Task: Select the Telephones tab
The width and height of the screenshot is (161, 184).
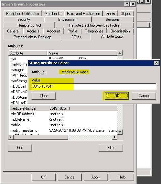Action: (x=94, y=31)
